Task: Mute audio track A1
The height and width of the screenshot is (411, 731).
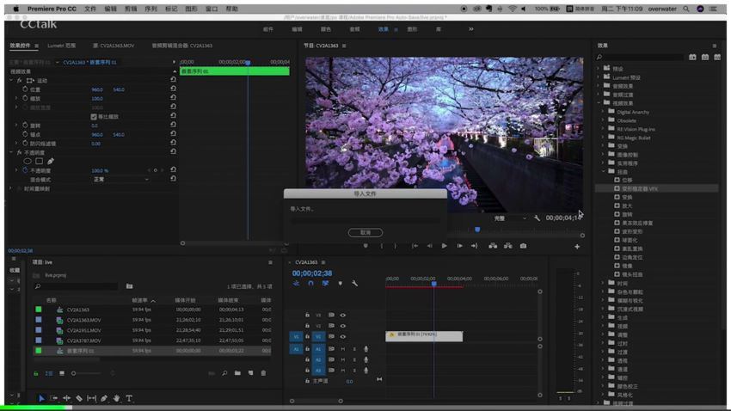Action: [342, 348]
